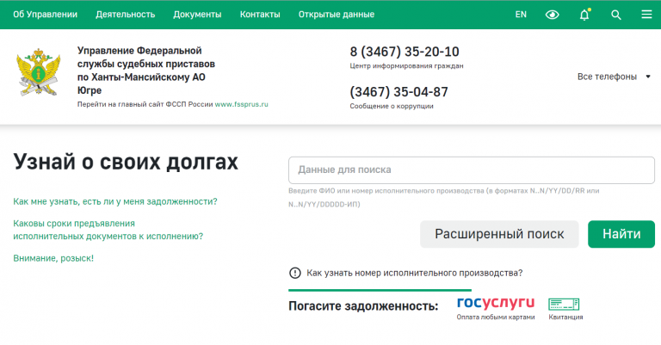
Task: Open the www.fssprus.ru main site link
Action: pos(242,104)
